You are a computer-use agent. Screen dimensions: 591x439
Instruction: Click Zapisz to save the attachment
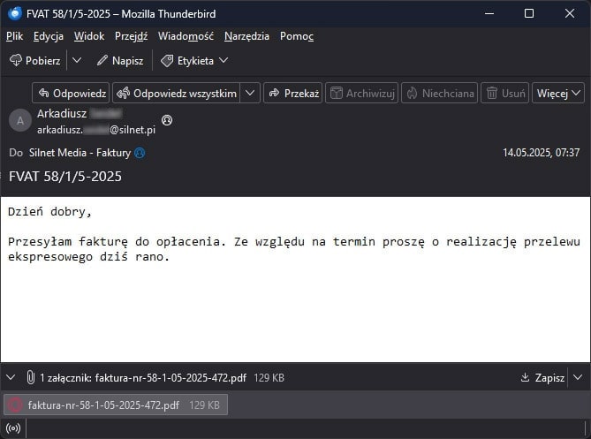click(x=542, y=377)
